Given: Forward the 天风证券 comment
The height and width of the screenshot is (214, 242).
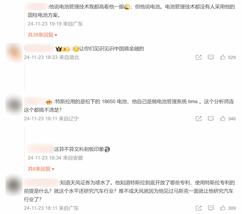Looking at the screenshot, I should pyautogui.click(x=199, y=208).
